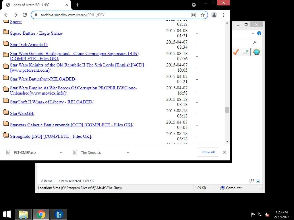Click the search box in Explorer window
The image size is (294, 220).
pyautogui.click(x=245, y=42)
